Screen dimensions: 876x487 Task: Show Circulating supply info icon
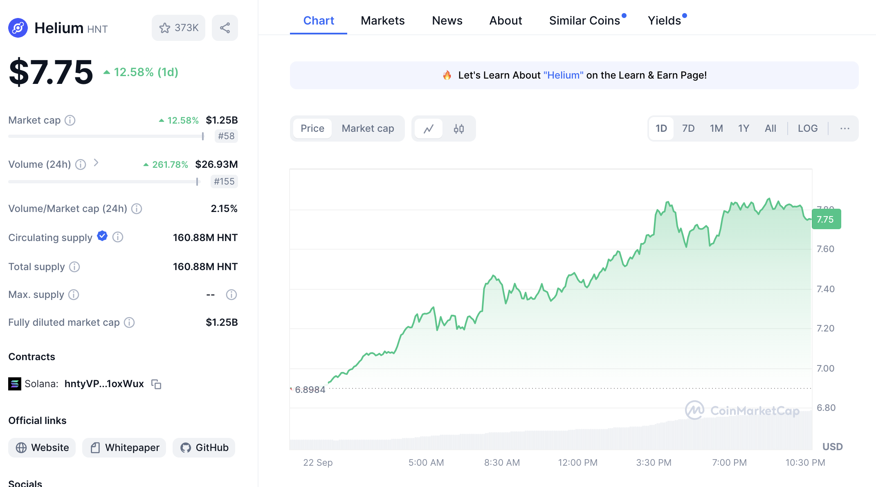pos(118,237)
